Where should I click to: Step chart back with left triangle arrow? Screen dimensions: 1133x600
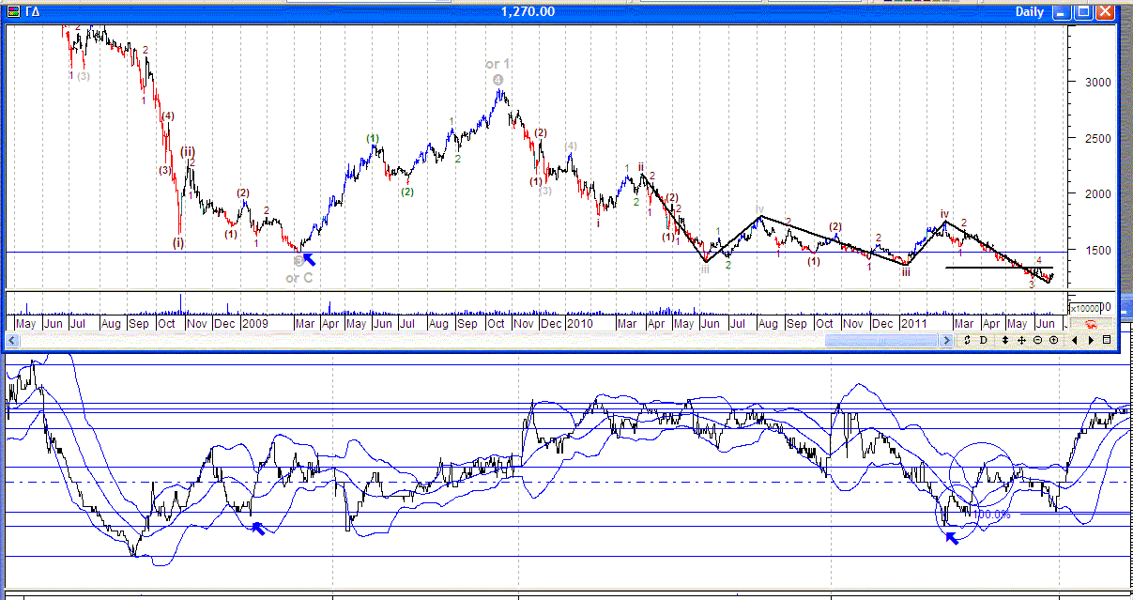pos(1074,340)
